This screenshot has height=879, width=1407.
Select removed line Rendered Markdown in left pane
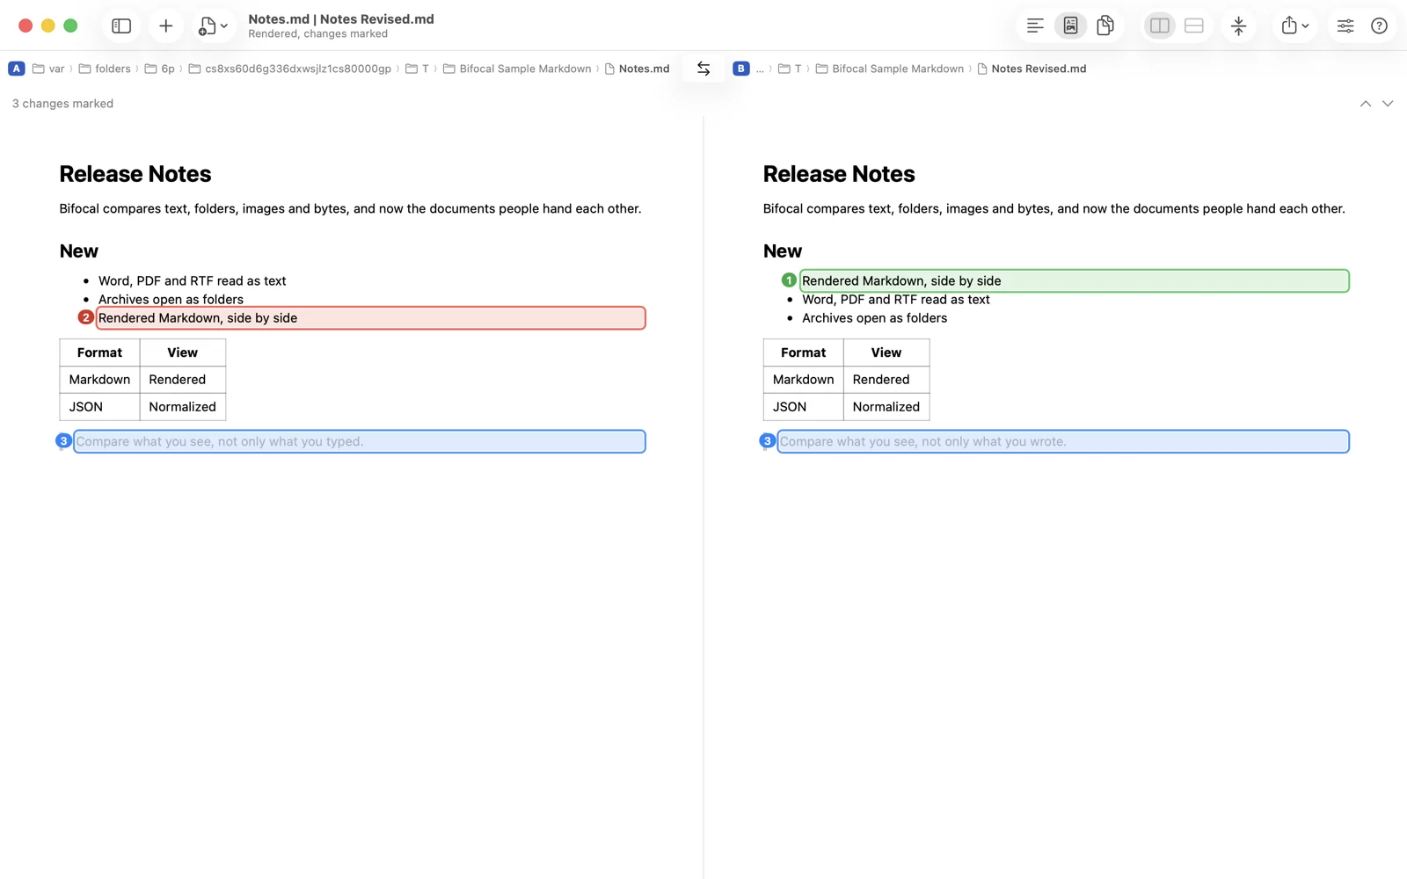pyautogui.click(x=370, y=318)
